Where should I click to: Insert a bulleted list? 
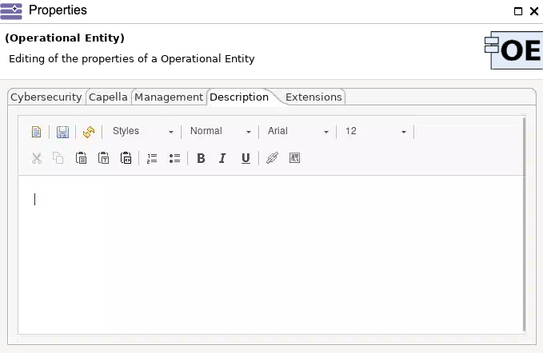click(x=174, y=158)
